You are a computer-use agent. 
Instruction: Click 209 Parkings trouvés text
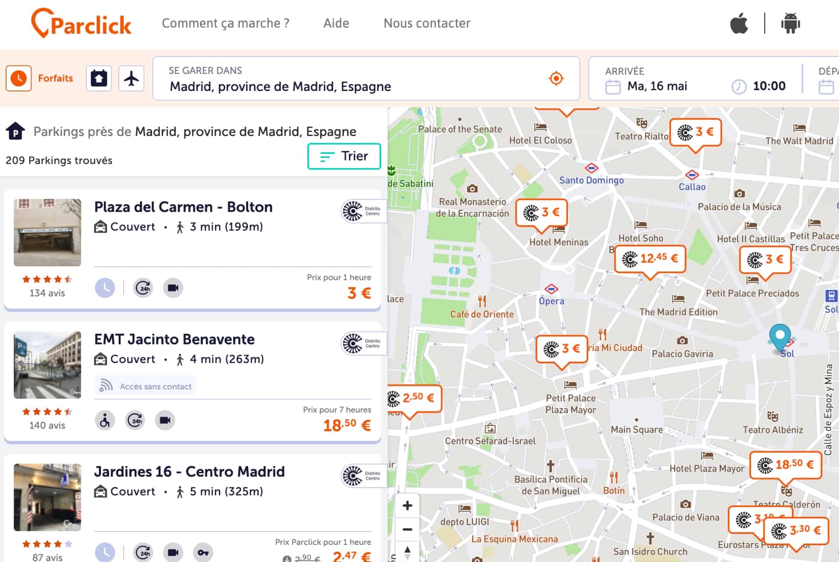coord(59,161)
